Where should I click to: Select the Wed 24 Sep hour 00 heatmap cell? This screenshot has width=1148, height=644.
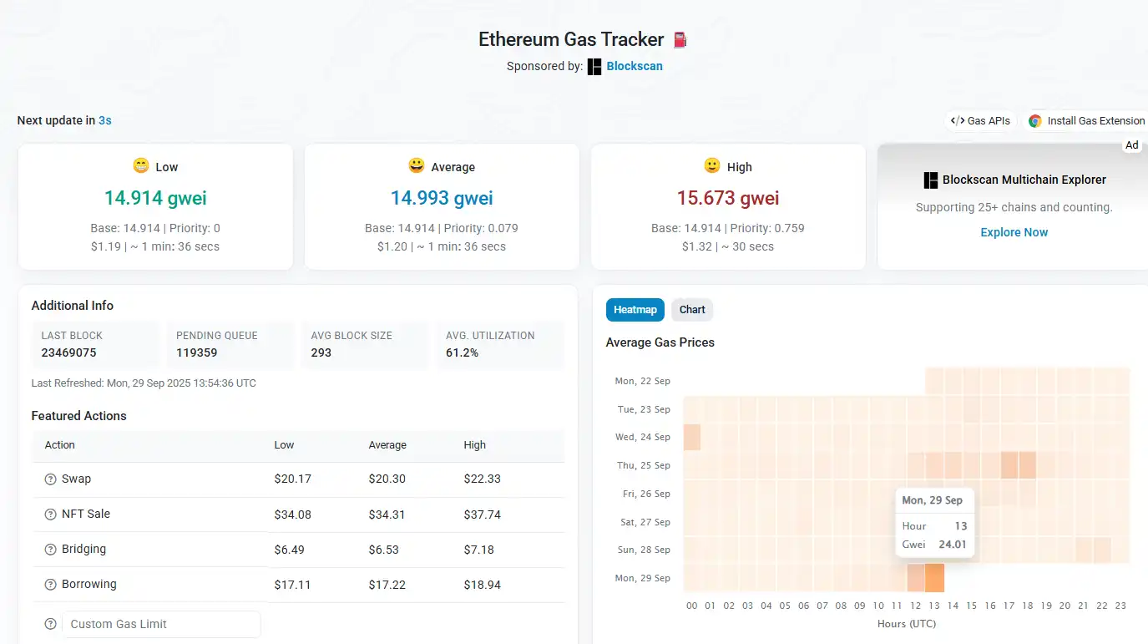point(692,437)
